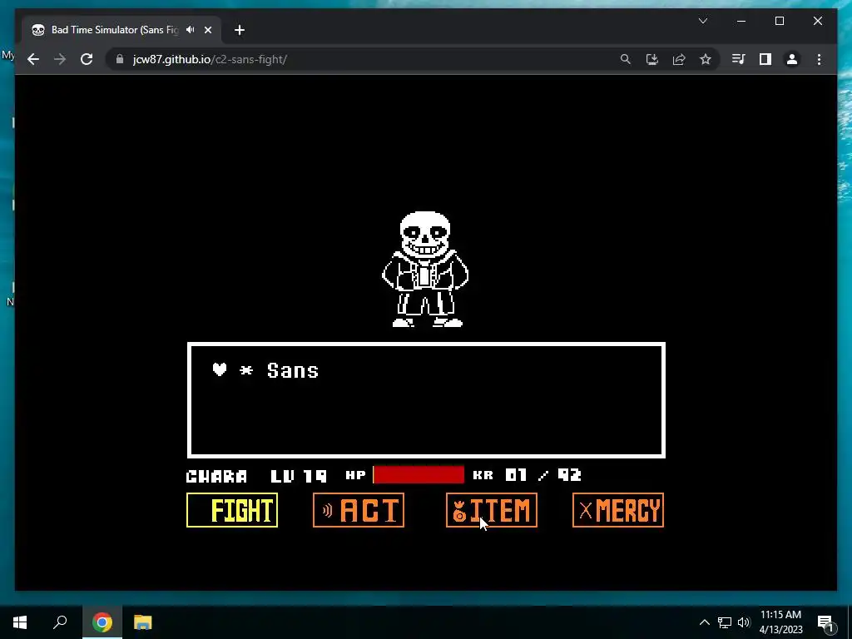Close the Bad Time Simulator tab

pos(207,30)
